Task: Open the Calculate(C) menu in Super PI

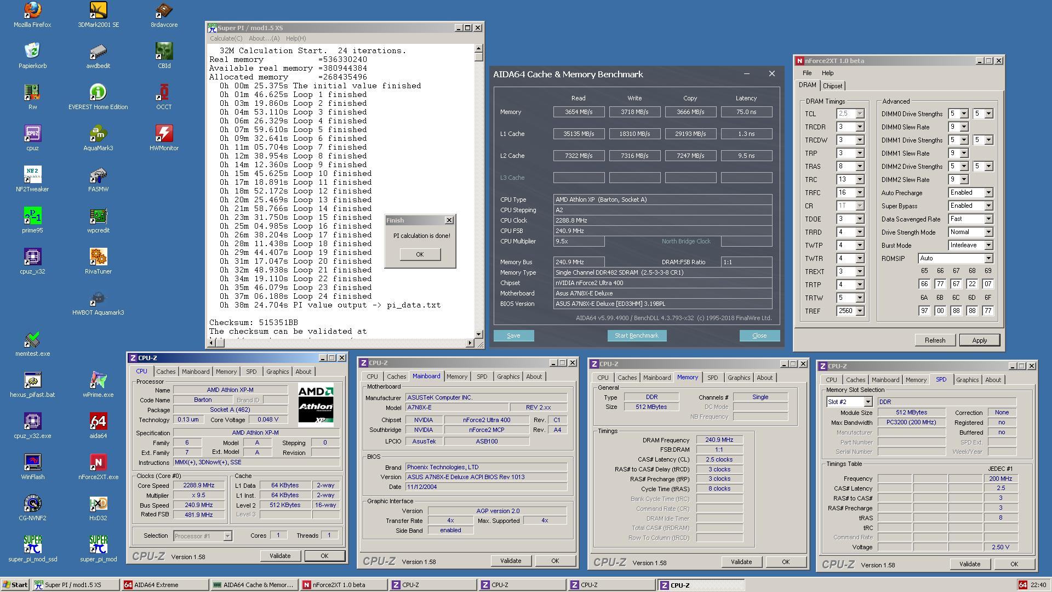Action: 226,38
